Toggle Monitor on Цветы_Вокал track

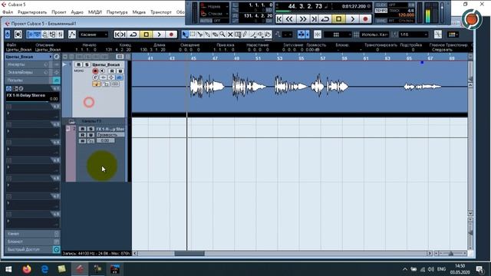(102, 71)
